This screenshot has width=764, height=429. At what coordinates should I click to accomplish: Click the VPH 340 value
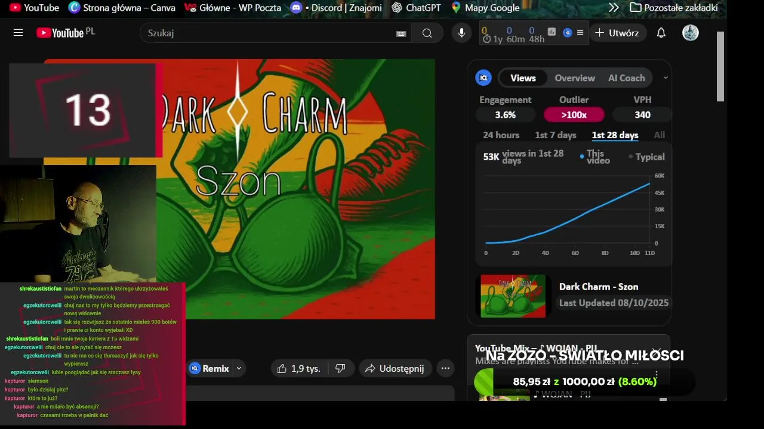(x=642, y=114)
